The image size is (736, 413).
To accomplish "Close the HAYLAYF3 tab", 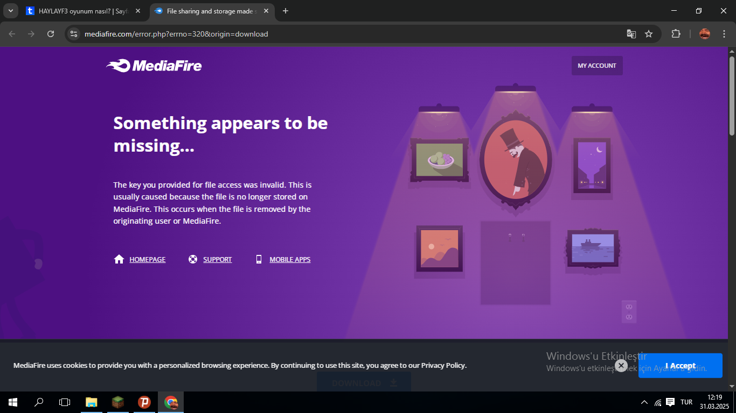I will click(137, 11).
